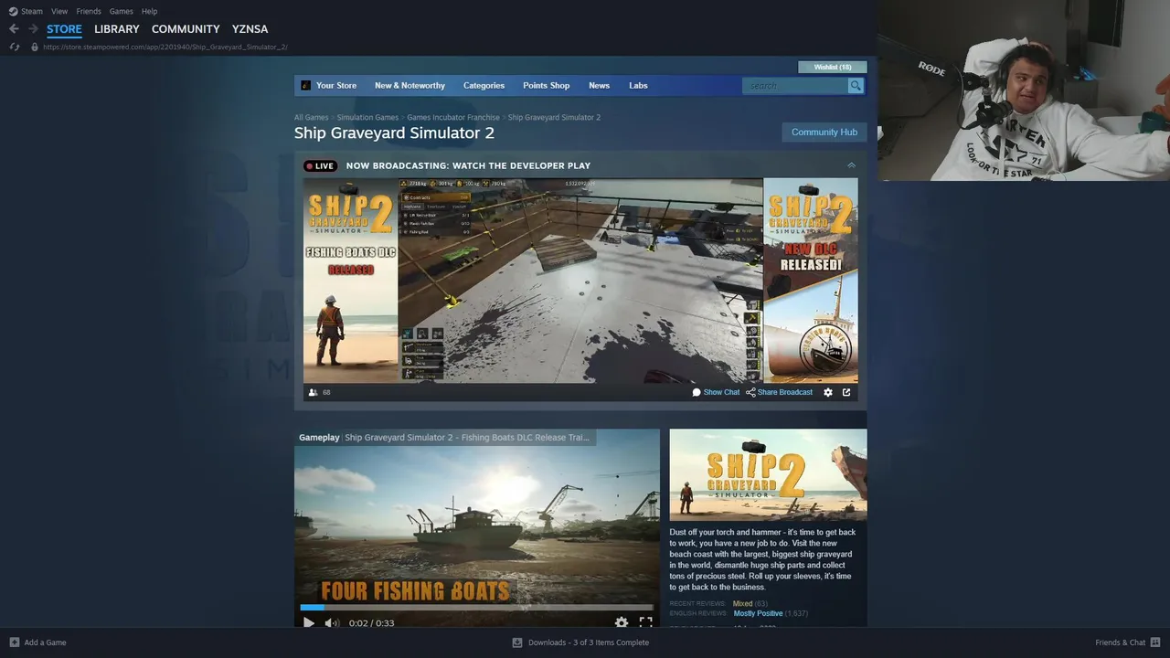Image resolution: width=1170 pixels, height=658 pixels.
Task: Click the live broadcast video
Action: (x=580, y=281)
